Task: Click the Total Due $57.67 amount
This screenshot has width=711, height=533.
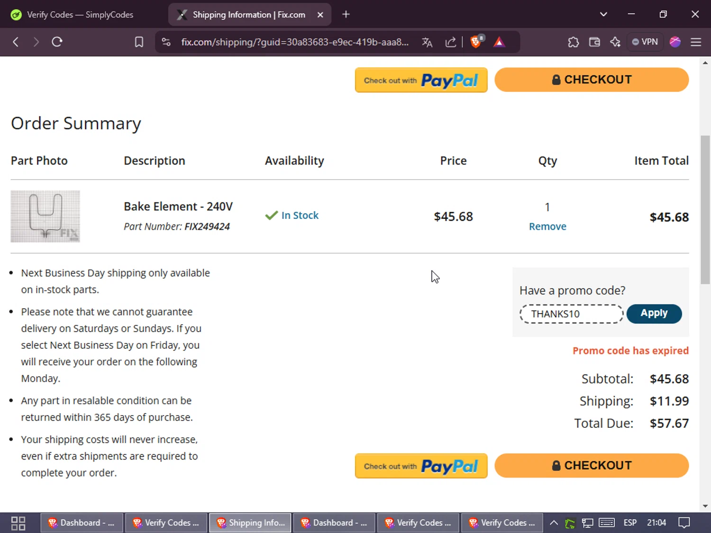Action: [669, 423]
